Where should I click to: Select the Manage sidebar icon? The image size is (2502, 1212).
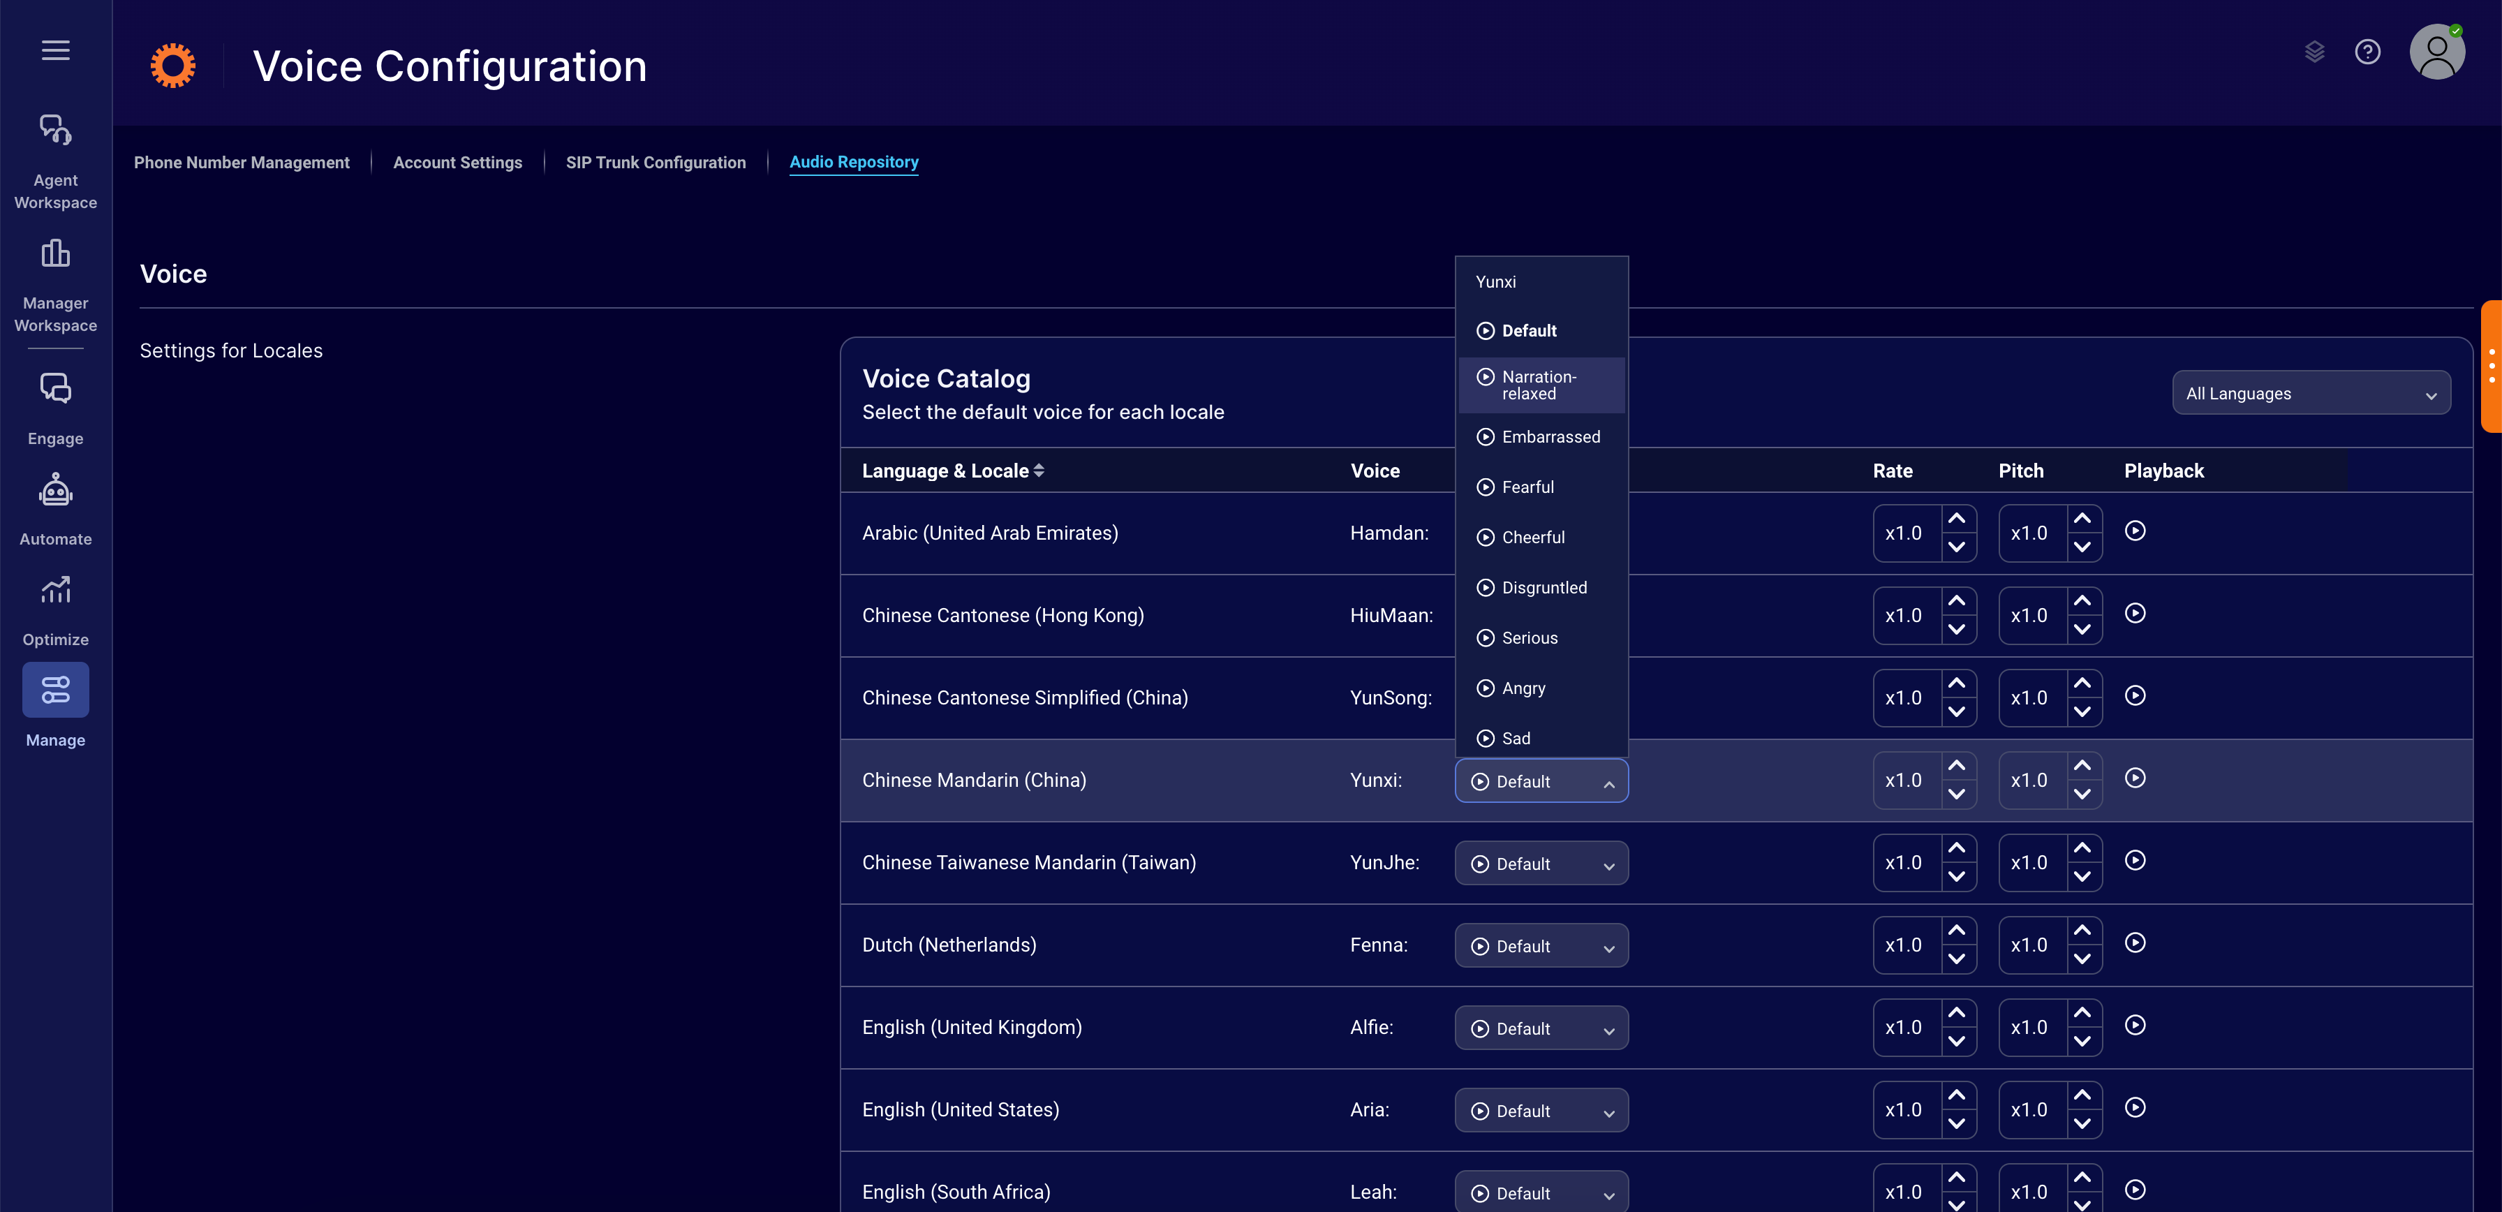[55, 690]
